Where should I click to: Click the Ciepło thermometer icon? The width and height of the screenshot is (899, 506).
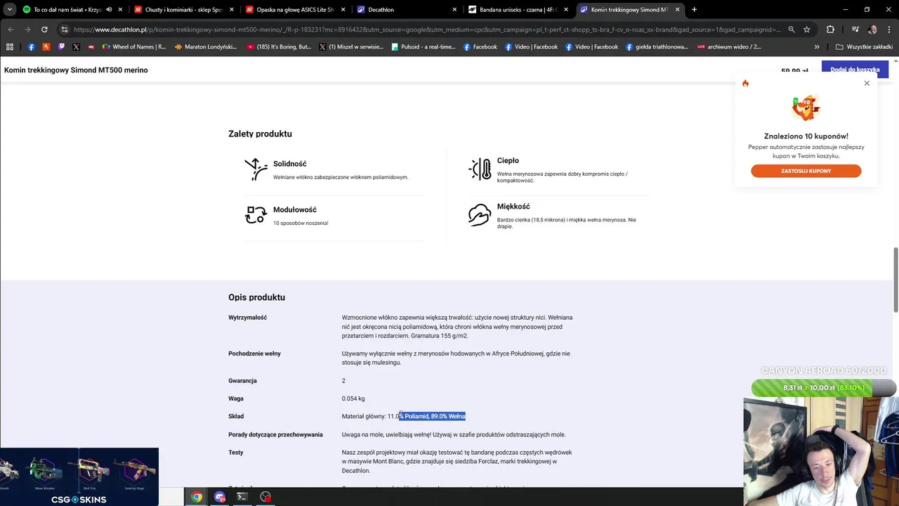click(480, 169)
